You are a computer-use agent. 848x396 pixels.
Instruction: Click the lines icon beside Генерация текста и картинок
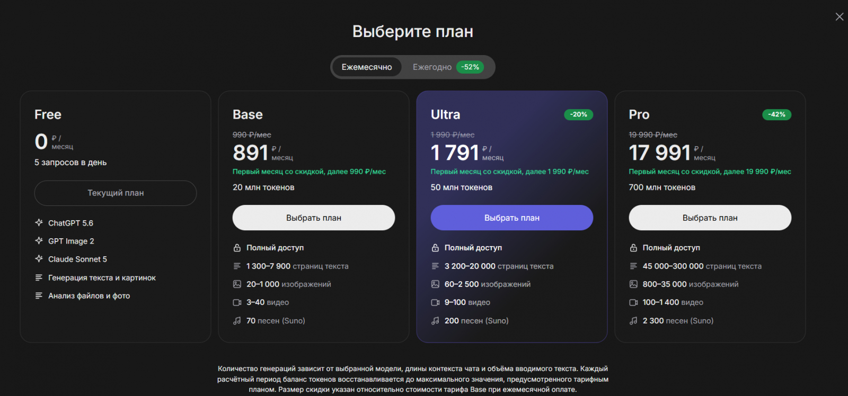[x=39, y=277]
